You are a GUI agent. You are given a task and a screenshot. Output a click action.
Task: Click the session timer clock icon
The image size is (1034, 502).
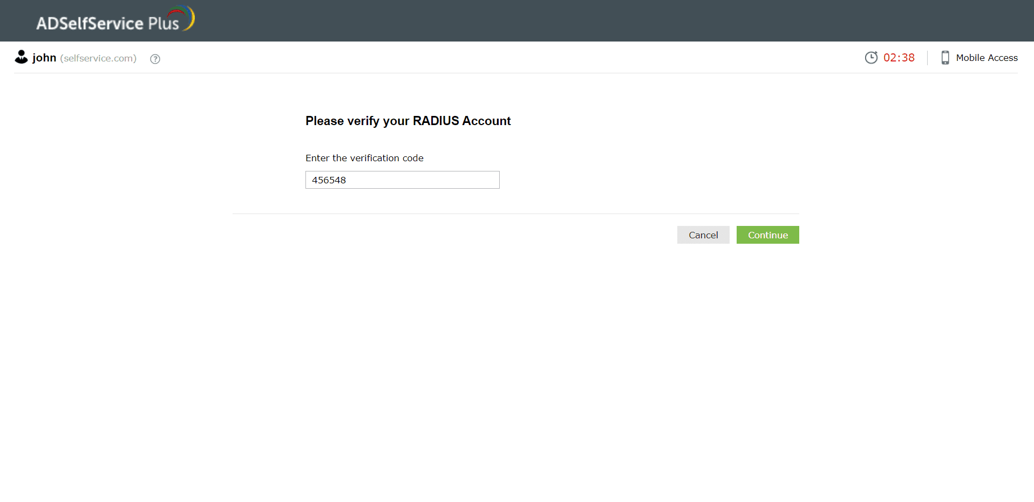tap(871, 58)
